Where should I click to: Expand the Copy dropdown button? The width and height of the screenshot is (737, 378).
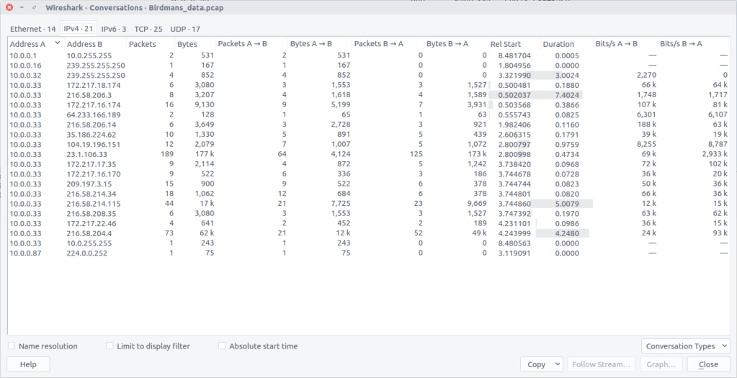click(x=541, y=364)
